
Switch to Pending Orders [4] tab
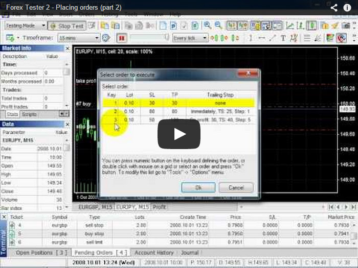(100, 253)
